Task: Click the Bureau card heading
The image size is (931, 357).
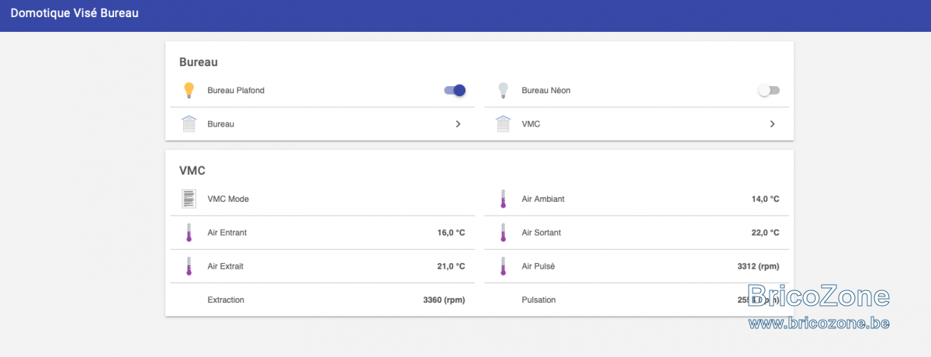Action: coord(198,62)
